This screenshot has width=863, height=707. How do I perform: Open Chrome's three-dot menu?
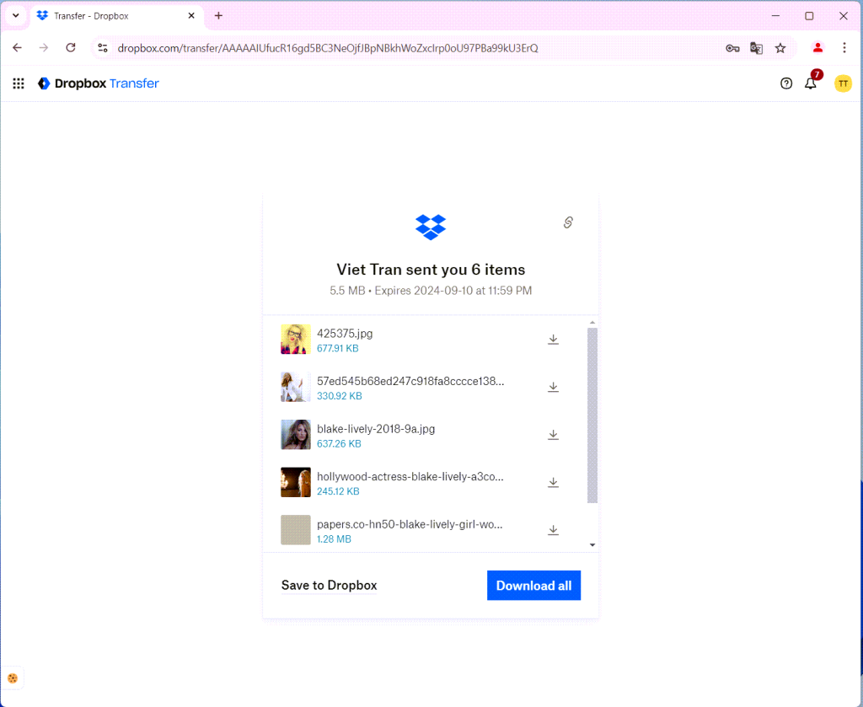coord(844,48)
